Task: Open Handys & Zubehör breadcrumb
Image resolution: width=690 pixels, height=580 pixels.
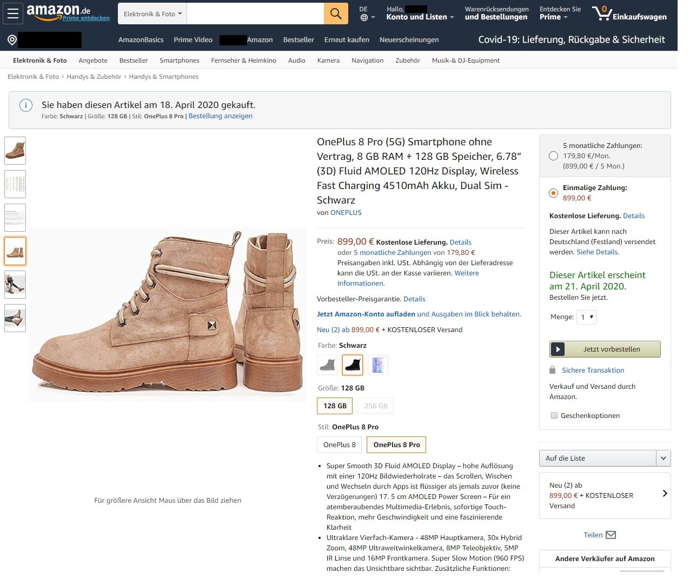Action: [94, 77]
